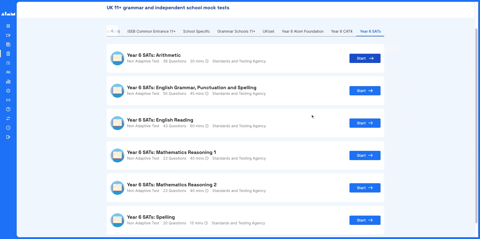Click the log out door icon
Screen dimensions: 480x239
[x=8, y=137]
